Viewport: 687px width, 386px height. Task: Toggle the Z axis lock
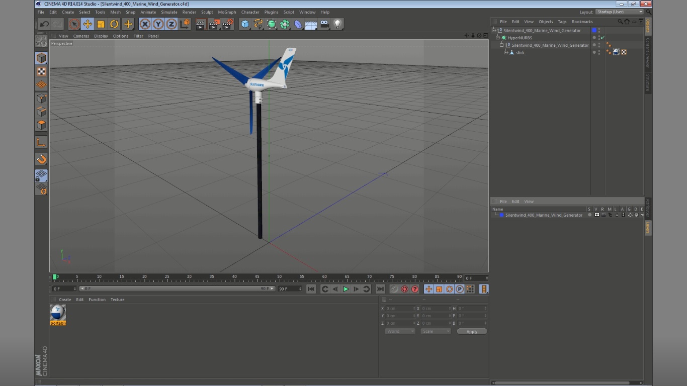(171, 24)
